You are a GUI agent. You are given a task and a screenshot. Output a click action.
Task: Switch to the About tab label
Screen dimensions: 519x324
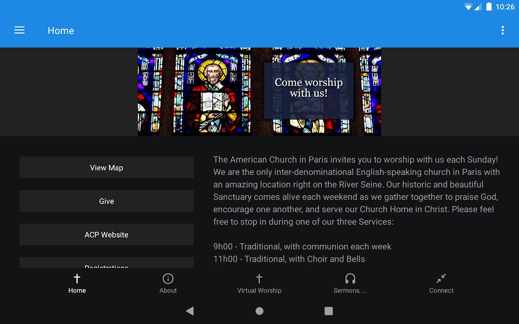pyautogui.click(x=168, y=290)
